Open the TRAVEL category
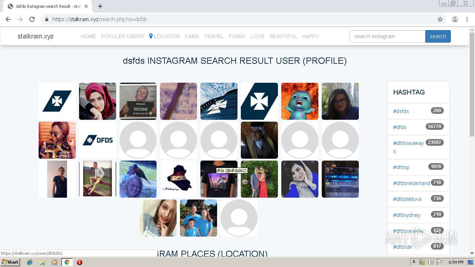This screenshot has width=475, height=267. click(x=214, y=36)
